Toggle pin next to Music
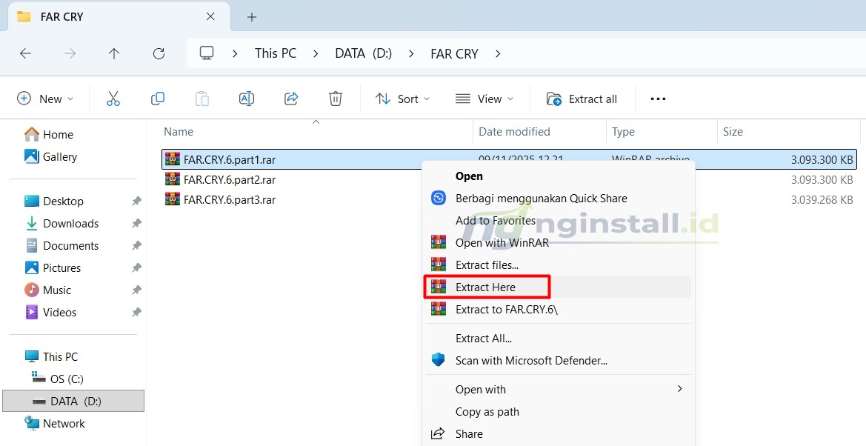This screenshot has height=446, width=866. pyautogui.click(x=136, y=290)
